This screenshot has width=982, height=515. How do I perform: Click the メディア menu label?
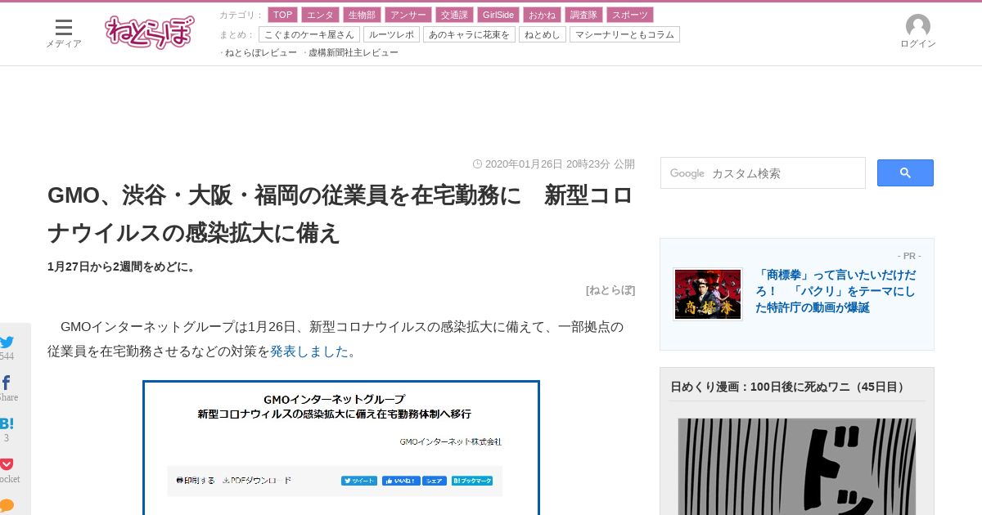pyautogui.click(x=64, y=44)
